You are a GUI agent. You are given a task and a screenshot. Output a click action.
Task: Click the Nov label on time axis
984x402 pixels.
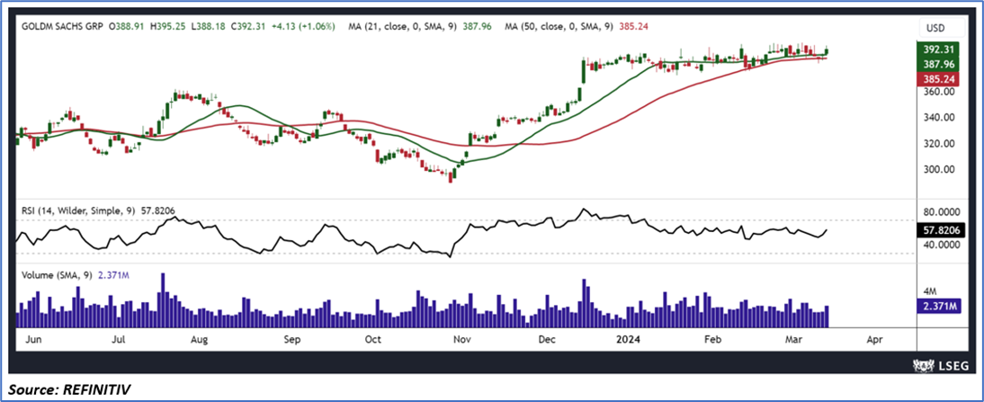461,339
